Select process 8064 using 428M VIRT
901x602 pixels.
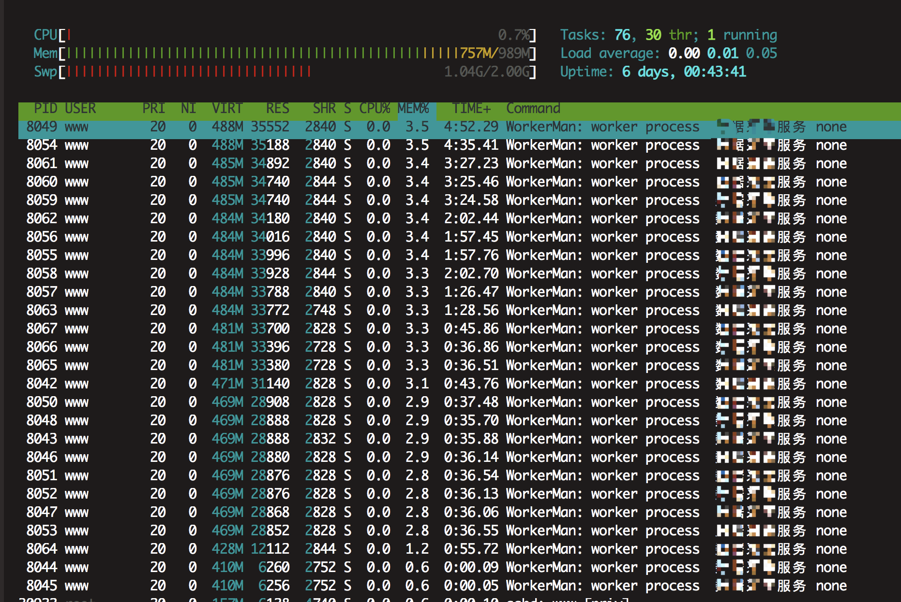coord(460,549)
